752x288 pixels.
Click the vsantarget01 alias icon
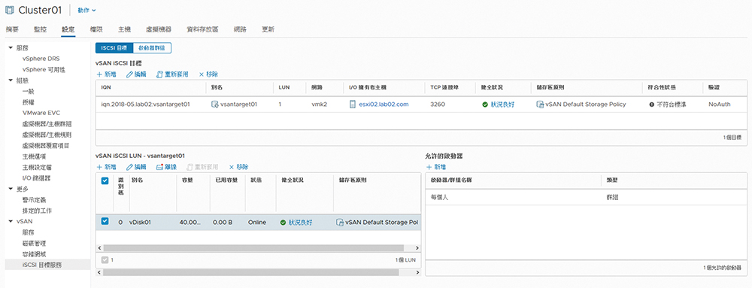[x=214, y=104]
